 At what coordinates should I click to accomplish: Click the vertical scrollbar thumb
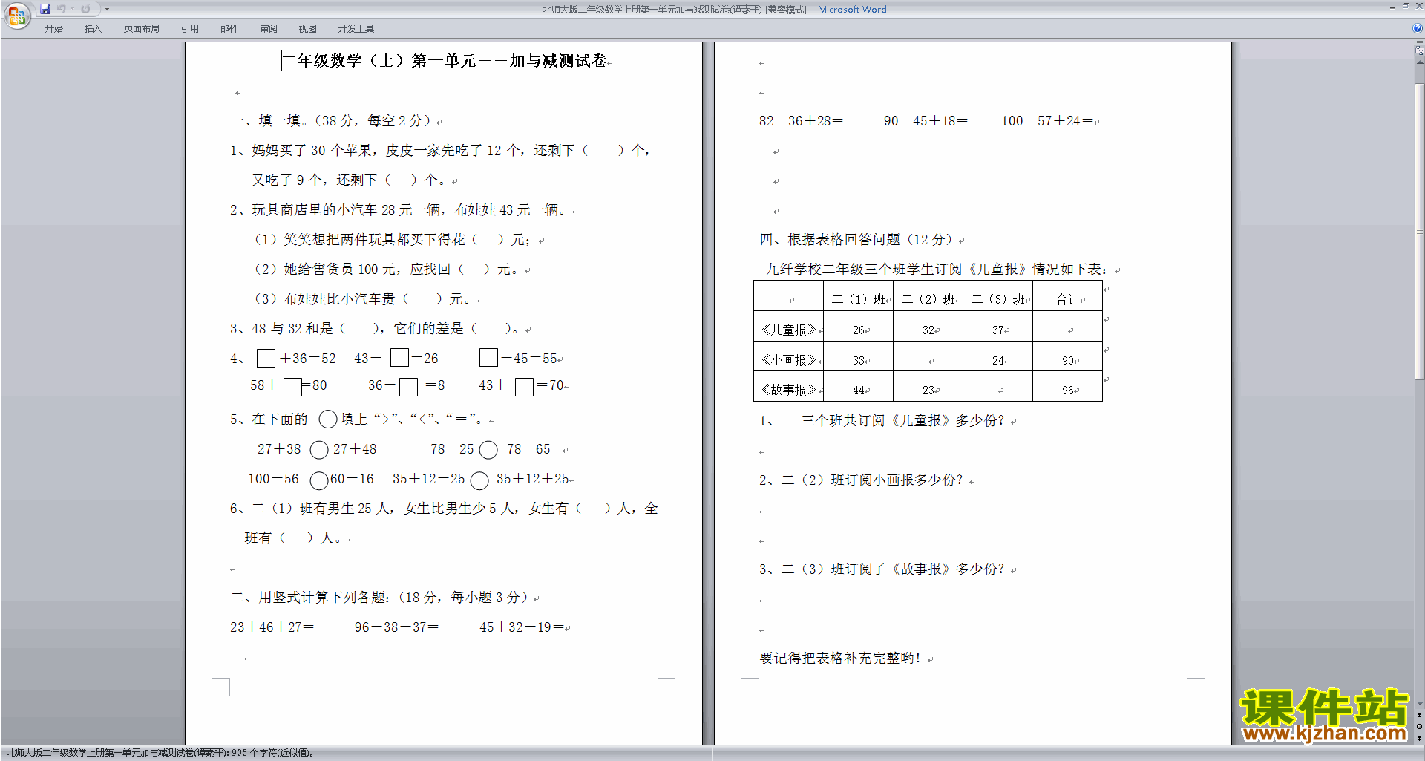[1419, 232]
